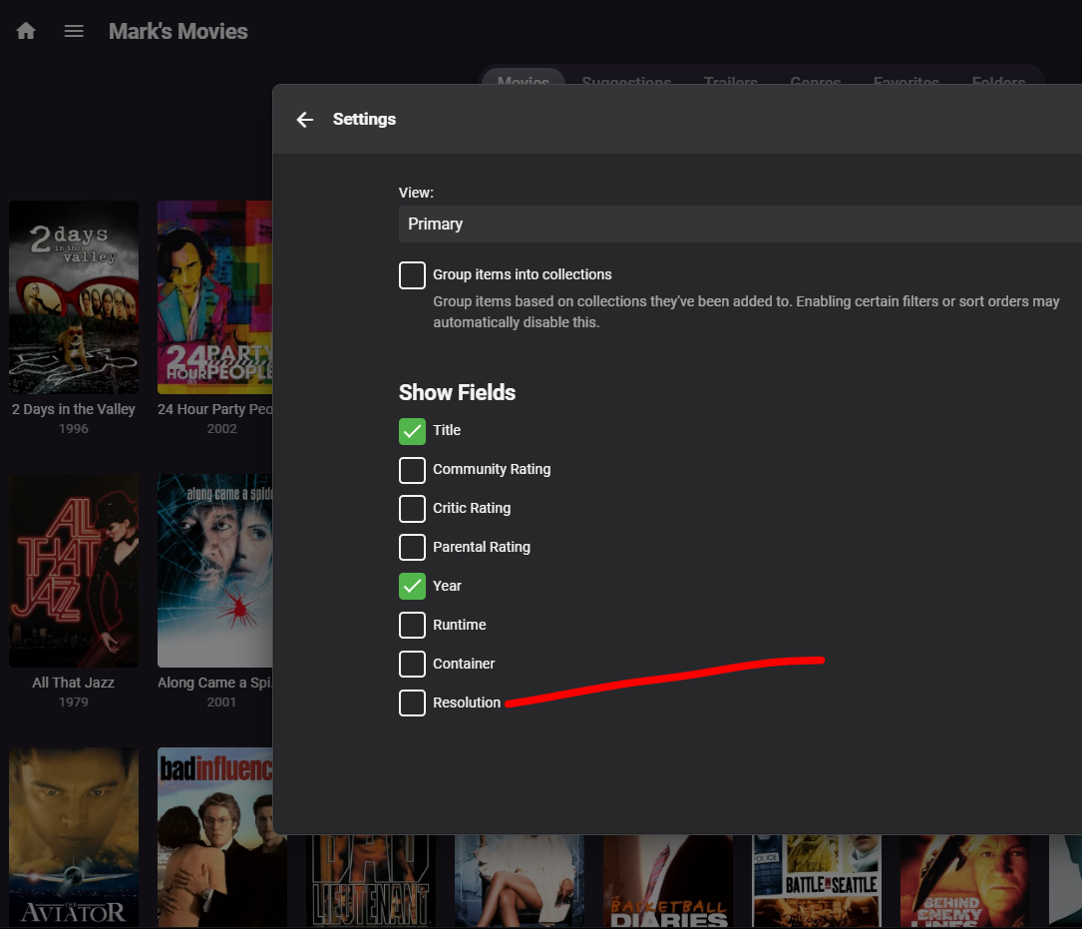The height and width of the screenshot is (929, 1082).
Task: Go back using the Settings arrow
Action: click(305, 120)
